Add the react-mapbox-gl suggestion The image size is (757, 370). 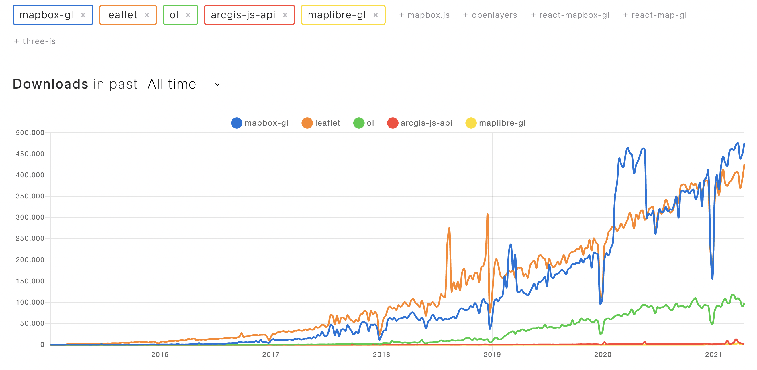pos(570,15)
